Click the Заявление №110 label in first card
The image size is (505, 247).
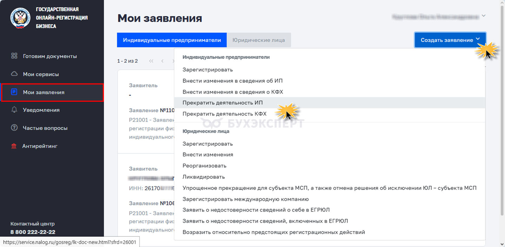tap(152, 110)
